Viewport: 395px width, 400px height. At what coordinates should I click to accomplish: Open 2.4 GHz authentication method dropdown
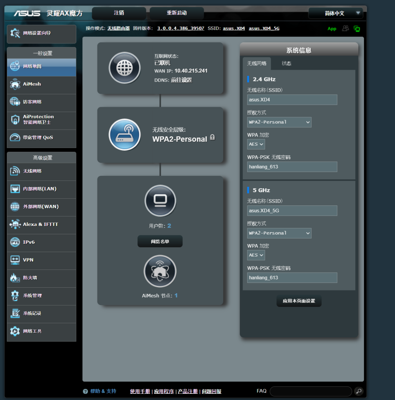click(279, 122)
